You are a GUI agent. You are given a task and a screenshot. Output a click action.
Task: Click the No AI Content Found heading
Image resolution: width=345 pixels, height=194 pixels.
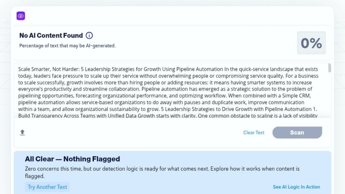(51, 35)
